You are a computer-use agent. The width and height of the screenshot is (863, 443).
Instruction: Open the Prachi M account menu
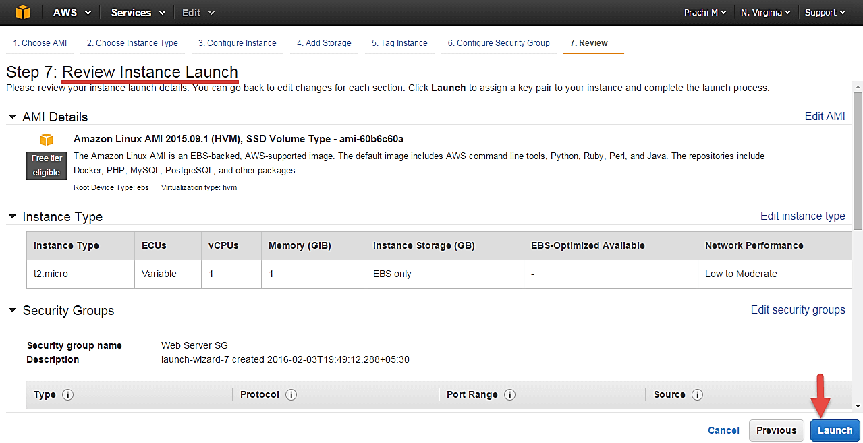click(x=705, y=13)
